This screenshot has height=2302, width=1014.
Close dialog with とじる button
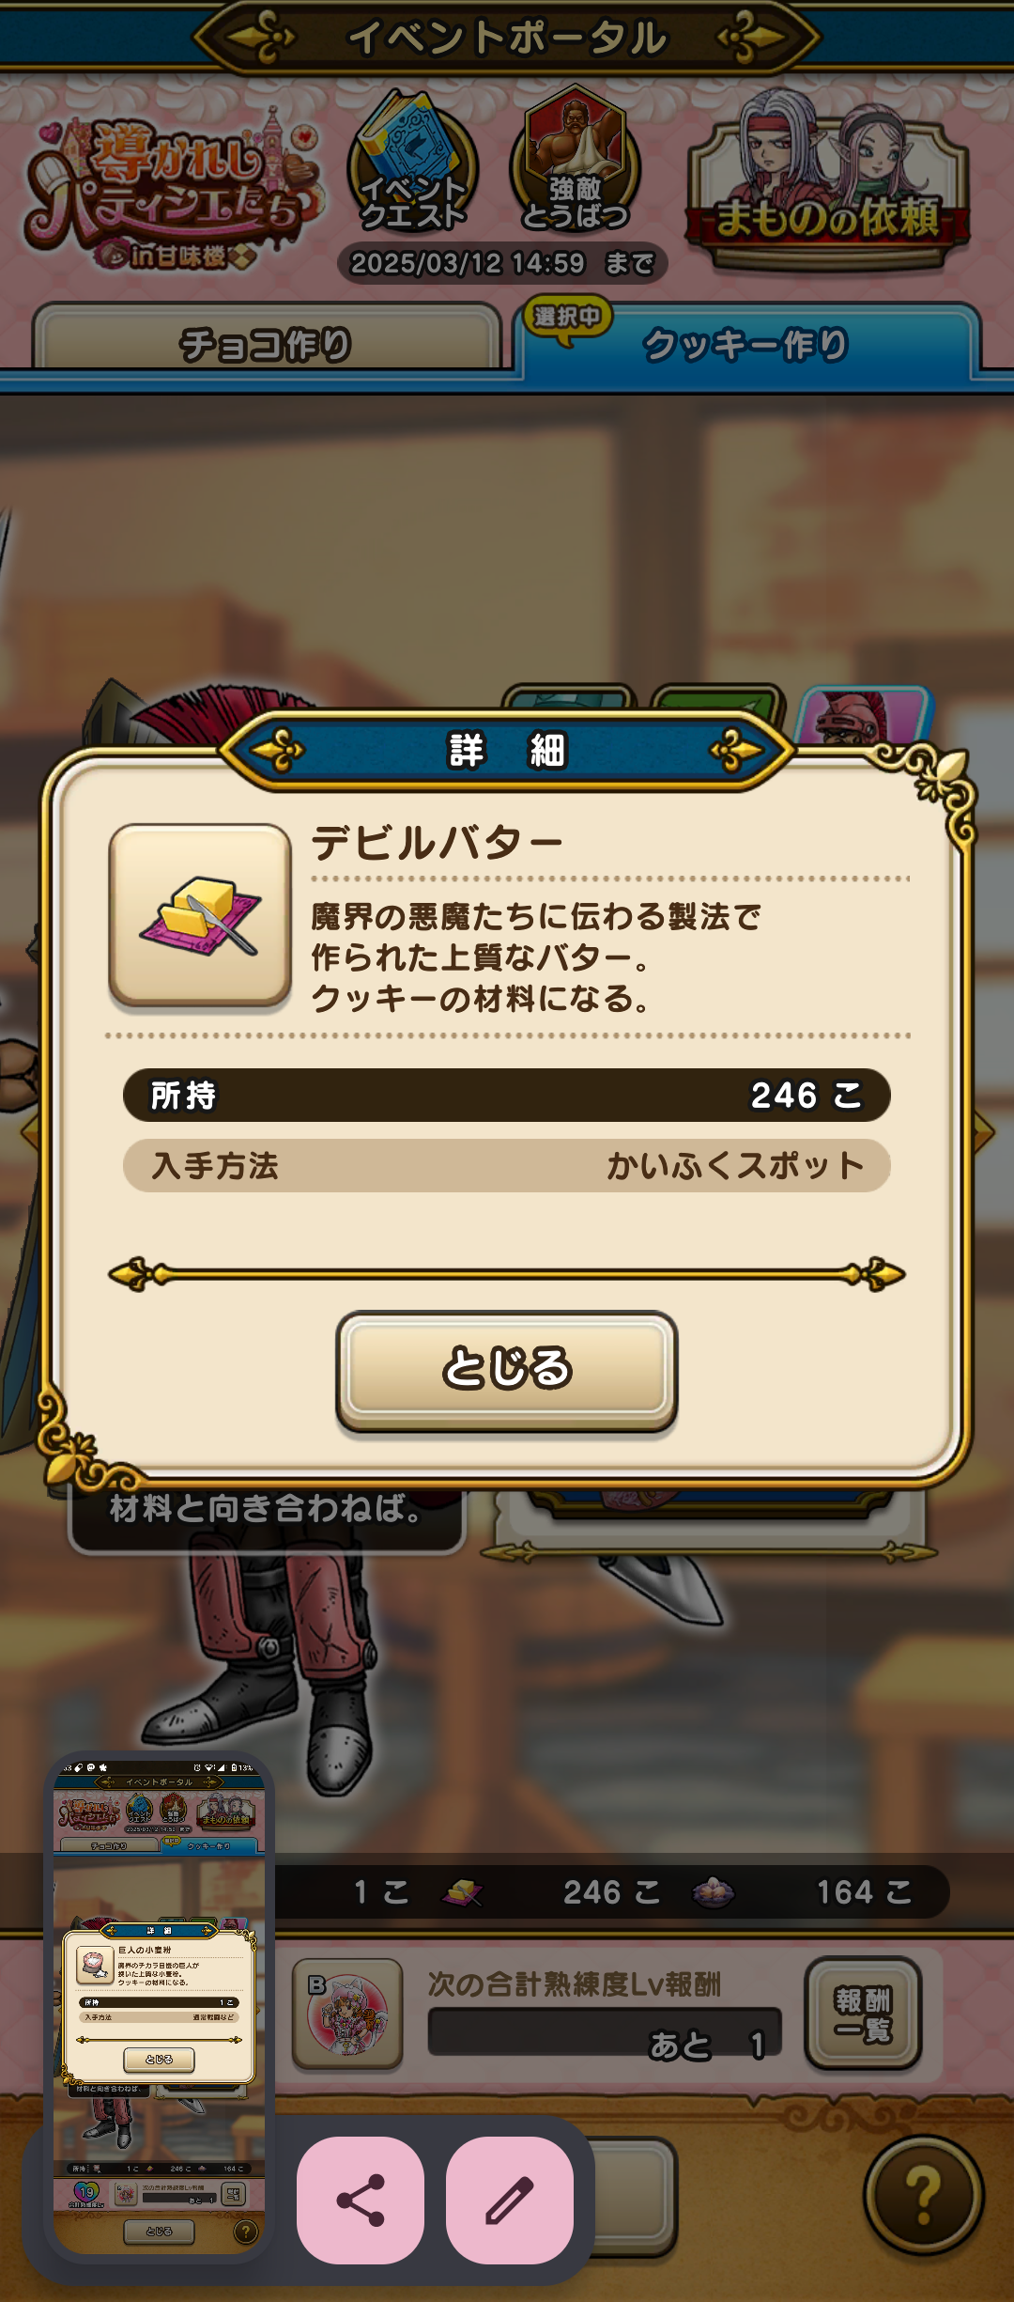click(507, 1369)
